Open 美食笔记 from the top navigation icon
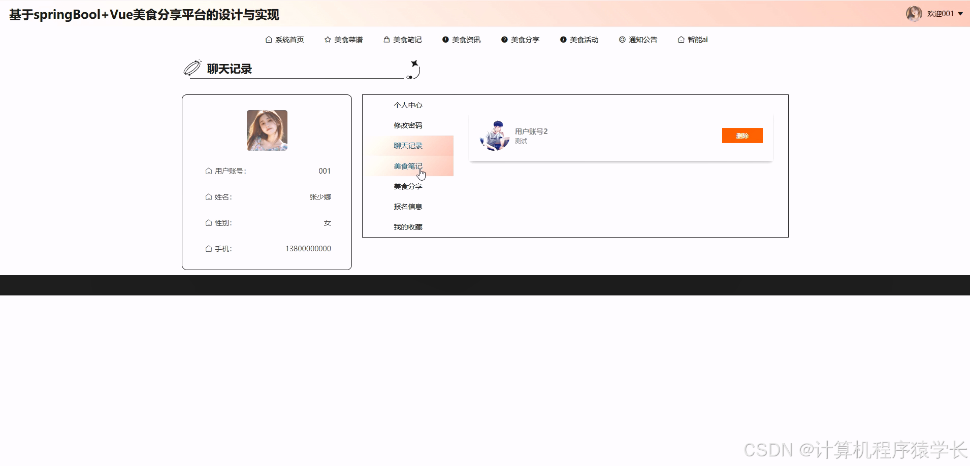Screen dimensions: 970x466 click(385, 39)
